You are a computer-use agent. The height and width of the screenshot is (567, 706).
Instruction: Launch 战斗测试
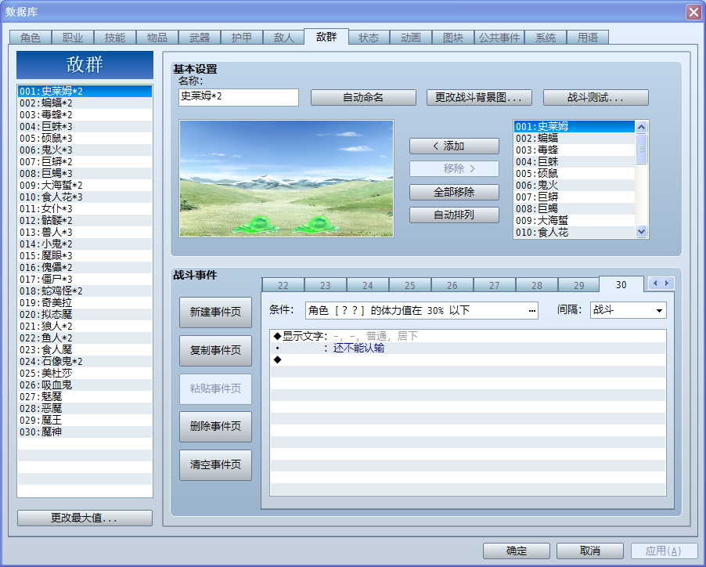click(596, 97)
